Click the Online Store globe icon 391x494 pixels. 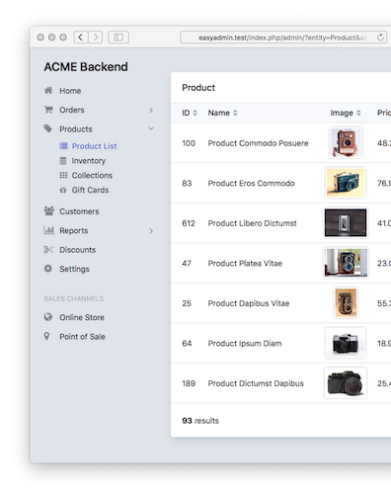tap(48, 317)
